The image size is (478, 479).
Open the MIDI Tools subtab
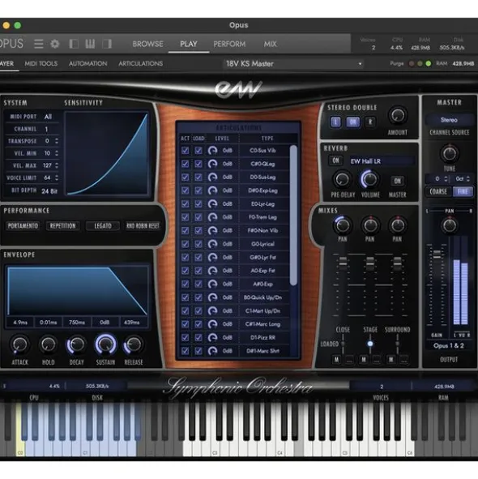pos(41,63)
